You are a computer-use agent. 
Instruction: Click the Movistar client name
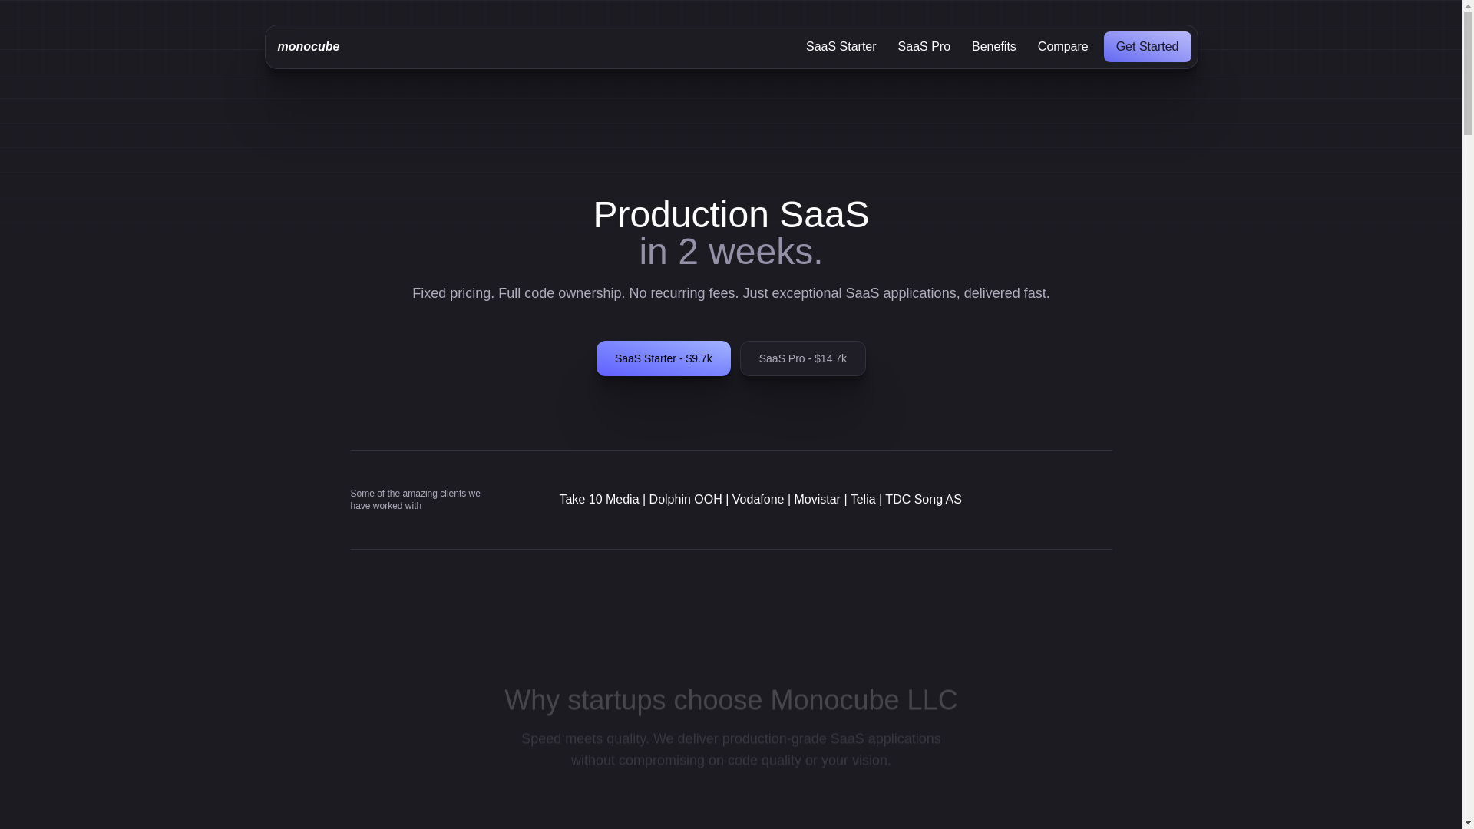817,500
